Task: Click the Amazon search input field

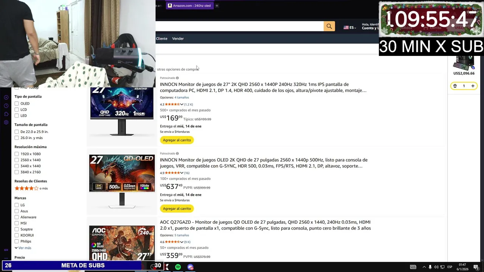Action: coord(239,26)
